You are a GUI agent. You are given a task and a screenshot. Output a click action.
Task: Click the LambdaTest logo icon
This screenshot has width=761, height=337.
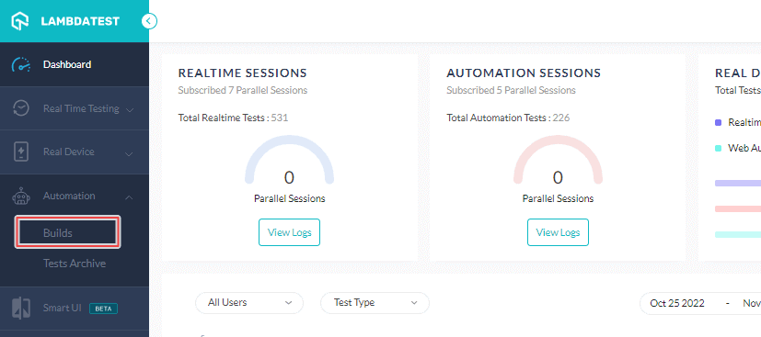[20, 21]
